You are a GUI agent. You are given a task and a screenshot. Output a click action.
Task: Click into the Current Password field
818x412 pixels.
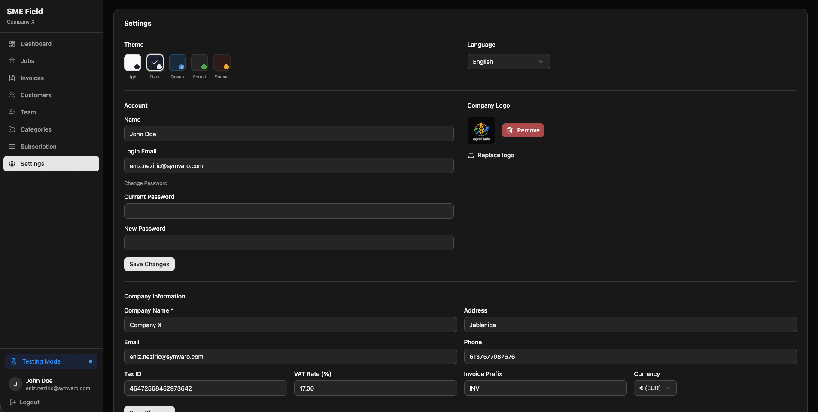(x=289, y=211)
